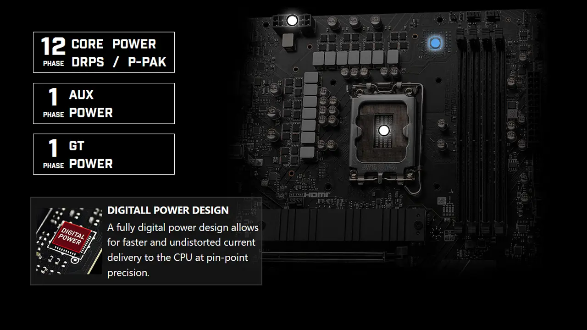
Task: Click the DIGITALL POWER DESIGN heading
Action: point(168,210)
